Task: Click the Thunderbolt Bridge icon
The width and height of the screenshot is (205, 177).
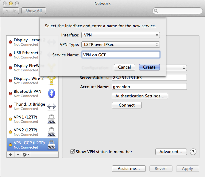Action: click(51, 106)
